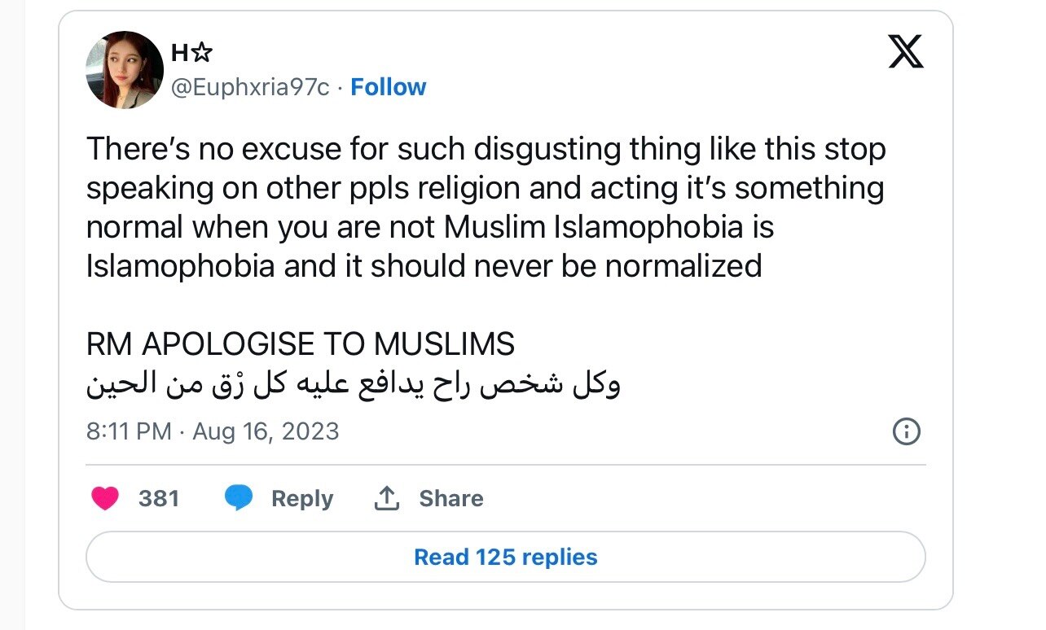1046x630 pixels.
Task: Open the Read 125 replies button
Action: [x=506, y=557]
